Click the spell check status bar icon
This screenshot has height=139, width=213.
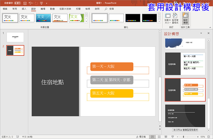pyautogui.click(x=18, y=137)
